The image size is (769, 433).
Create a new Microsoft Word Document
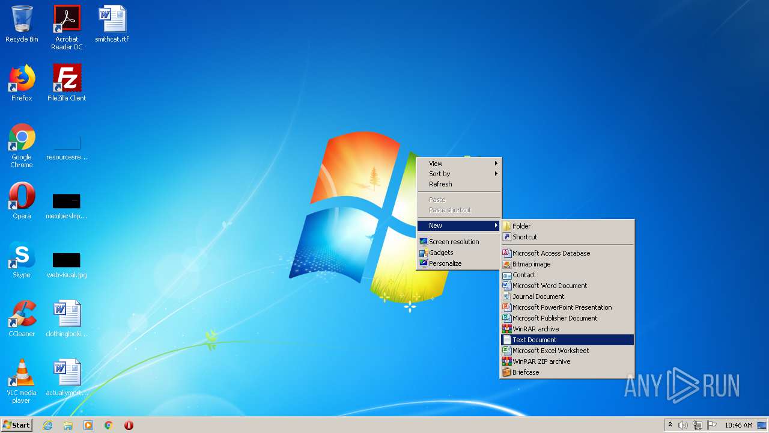click(x=567, y=286)
